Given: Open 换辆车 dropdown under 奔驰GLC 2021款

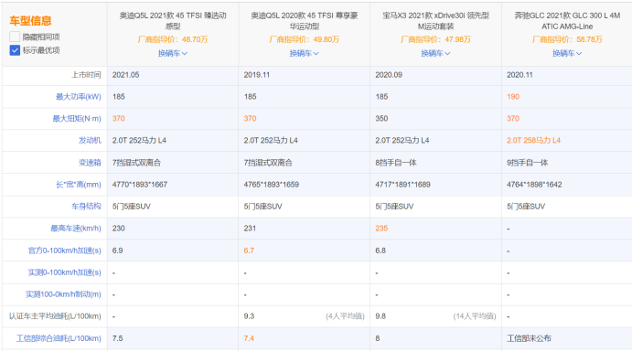Looking at the screenshot, I should tap(567, 53).
